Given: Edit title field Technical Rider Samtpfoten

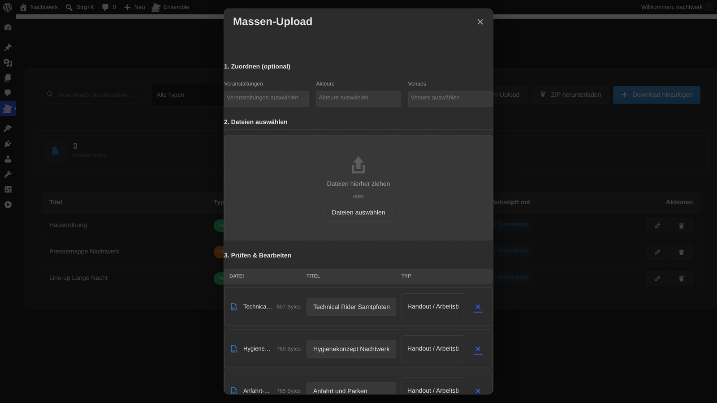Looking at the screenshot, I should pos(351,307).
